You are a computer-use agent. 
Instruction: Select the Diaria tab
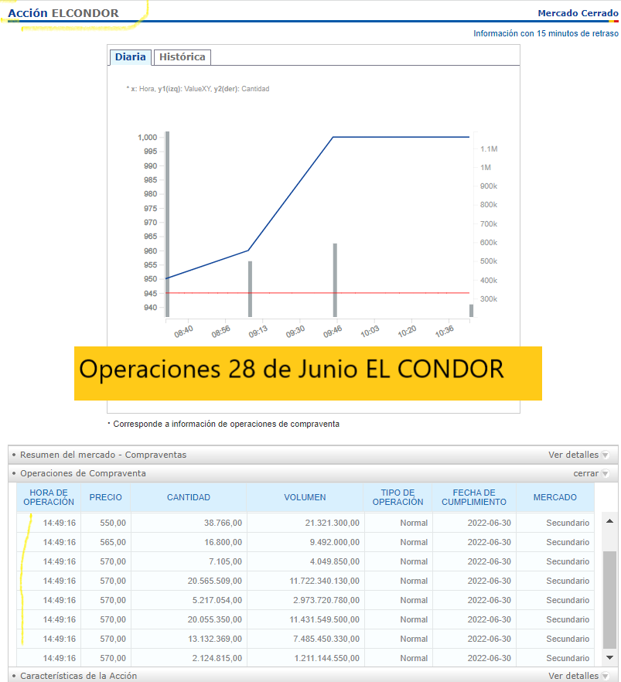pos(130,56)
